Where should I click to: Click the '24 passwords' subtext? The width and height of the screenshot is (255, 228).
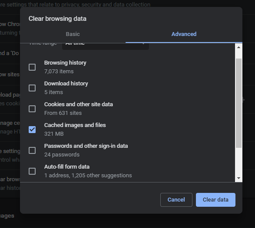tap(62, 155)
